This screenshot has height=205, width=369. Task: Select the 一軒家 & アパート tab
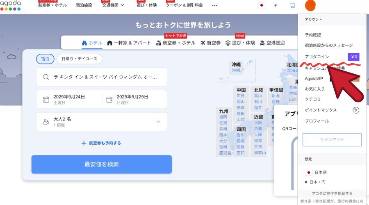tap(129, 43)
